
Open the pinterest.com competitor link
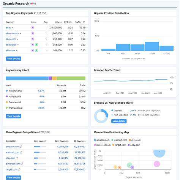(x=13, y=164)
